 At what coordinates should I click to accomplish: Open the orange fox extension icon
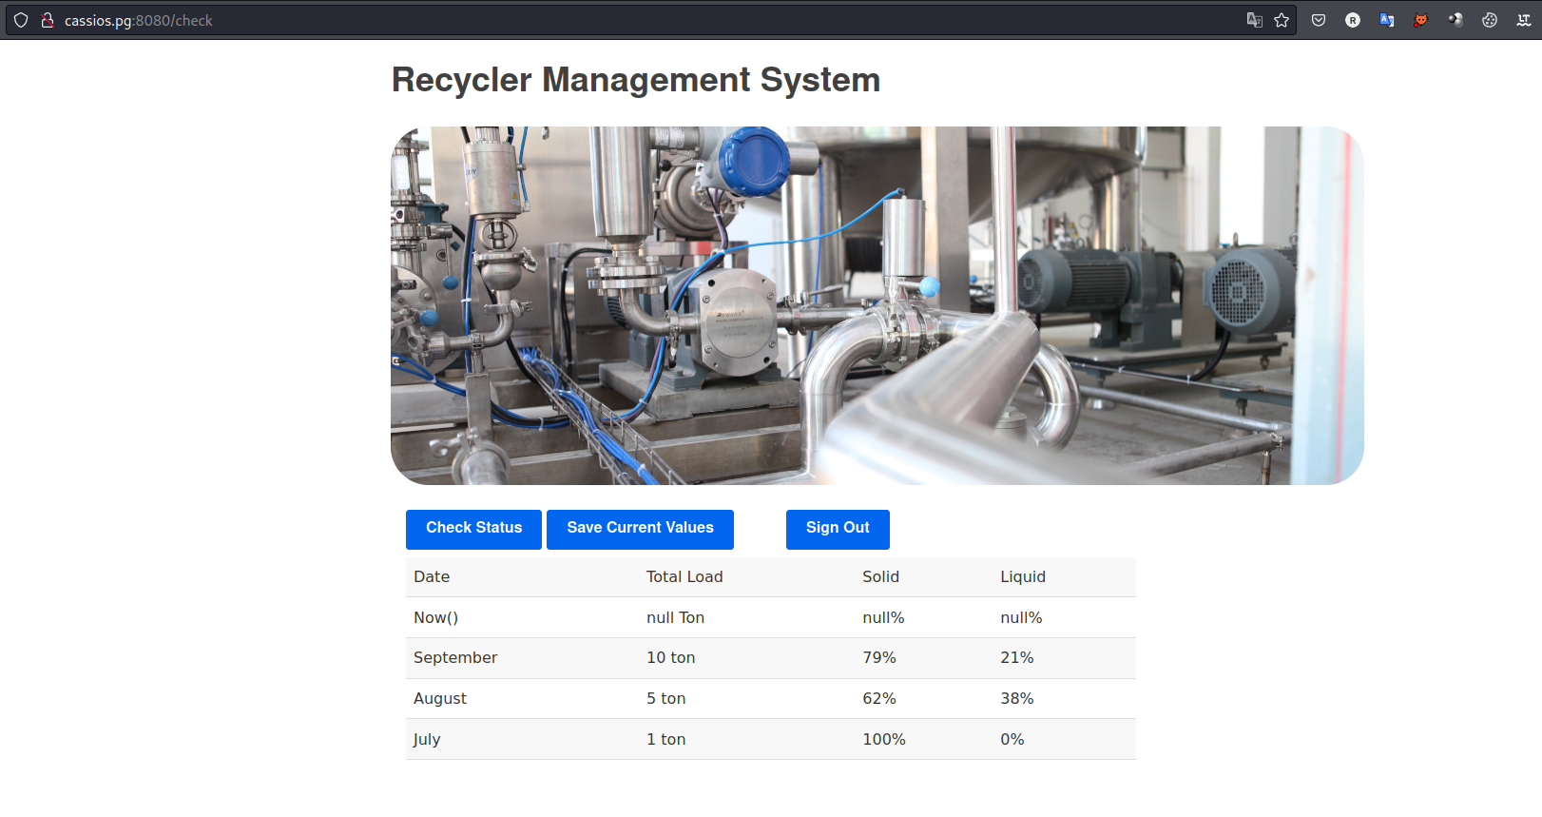(1421, 20)
